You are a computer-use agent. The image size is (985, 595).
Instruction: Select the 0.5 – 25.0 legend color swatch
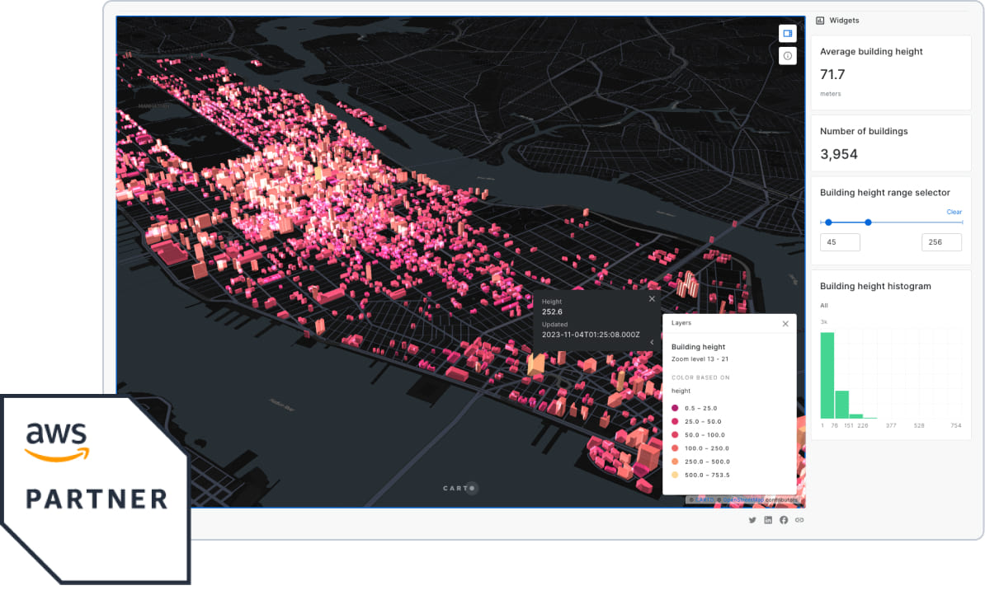tap(675, 408)
